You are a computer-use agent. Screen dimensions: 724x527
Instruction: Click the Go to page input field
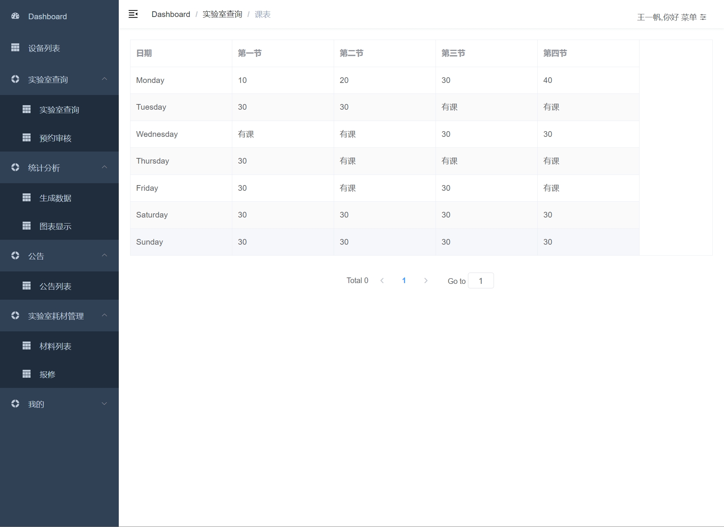coord(481,281)
